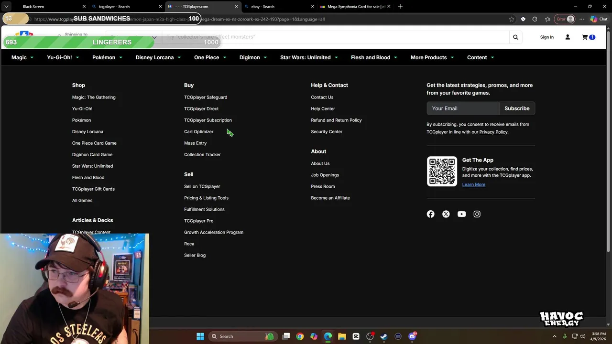Screen dimensions: 612x344
Task: Expand the More Products dropdown
Action: [432, 57]
